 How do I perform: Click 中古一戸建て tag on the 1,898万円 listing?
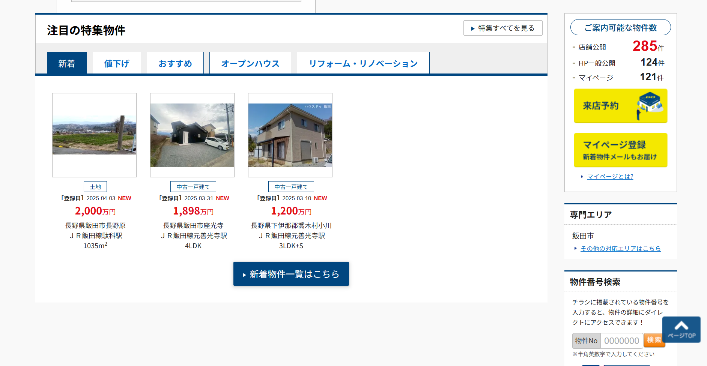(193, 187)
